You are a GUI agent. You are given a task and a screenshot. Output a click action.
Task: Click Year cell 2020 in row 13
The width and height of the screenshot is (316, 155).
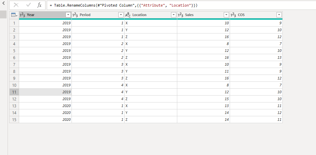click(45, 106)
